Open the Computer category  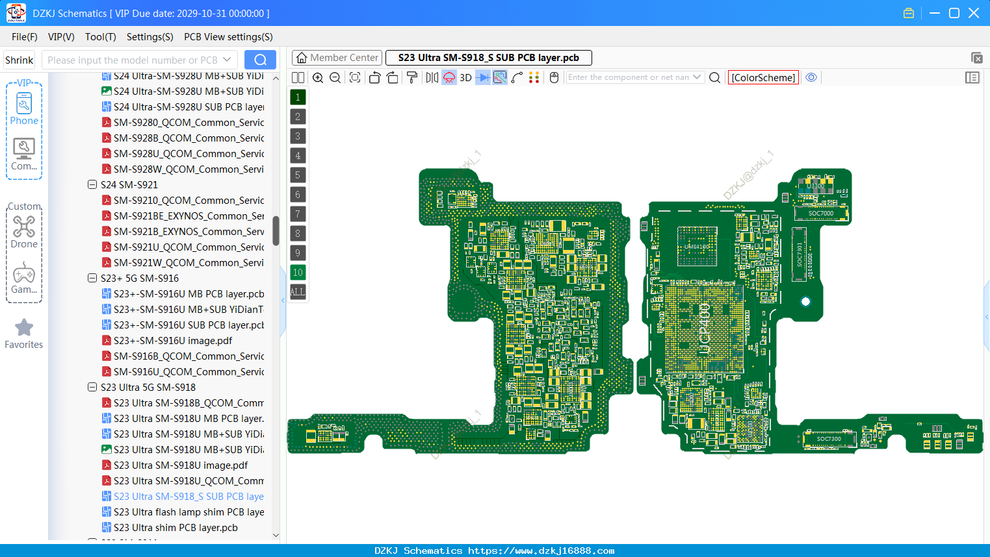point(24,154)
